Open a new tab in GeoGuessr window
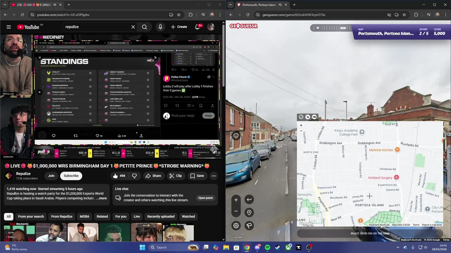The image size is (451, 253). point(294,5)
